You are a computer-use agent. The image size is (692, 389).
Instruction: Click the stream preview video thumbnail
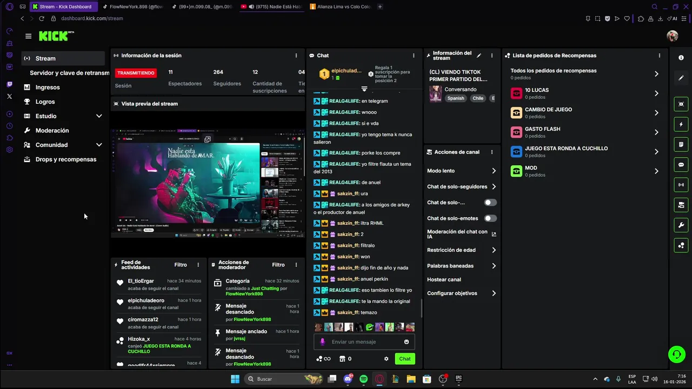pyautogui.click(x=208, y=184)
